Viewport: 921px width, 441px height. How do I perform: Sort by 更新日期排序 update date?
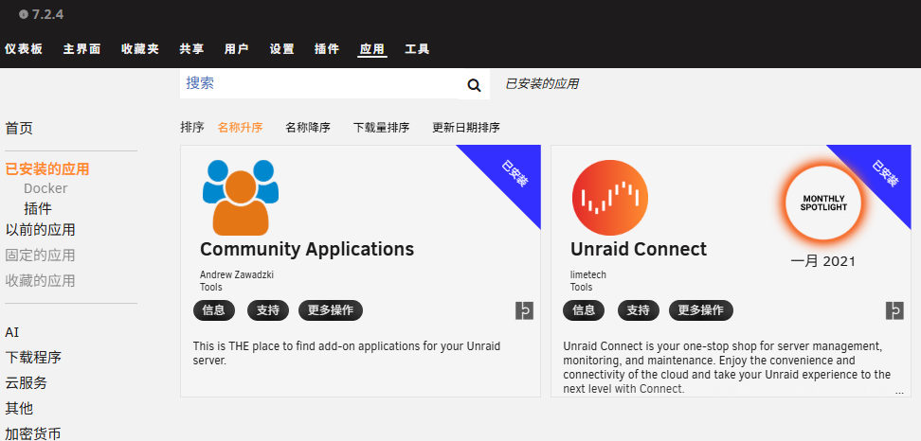click(x=466, y=127)
